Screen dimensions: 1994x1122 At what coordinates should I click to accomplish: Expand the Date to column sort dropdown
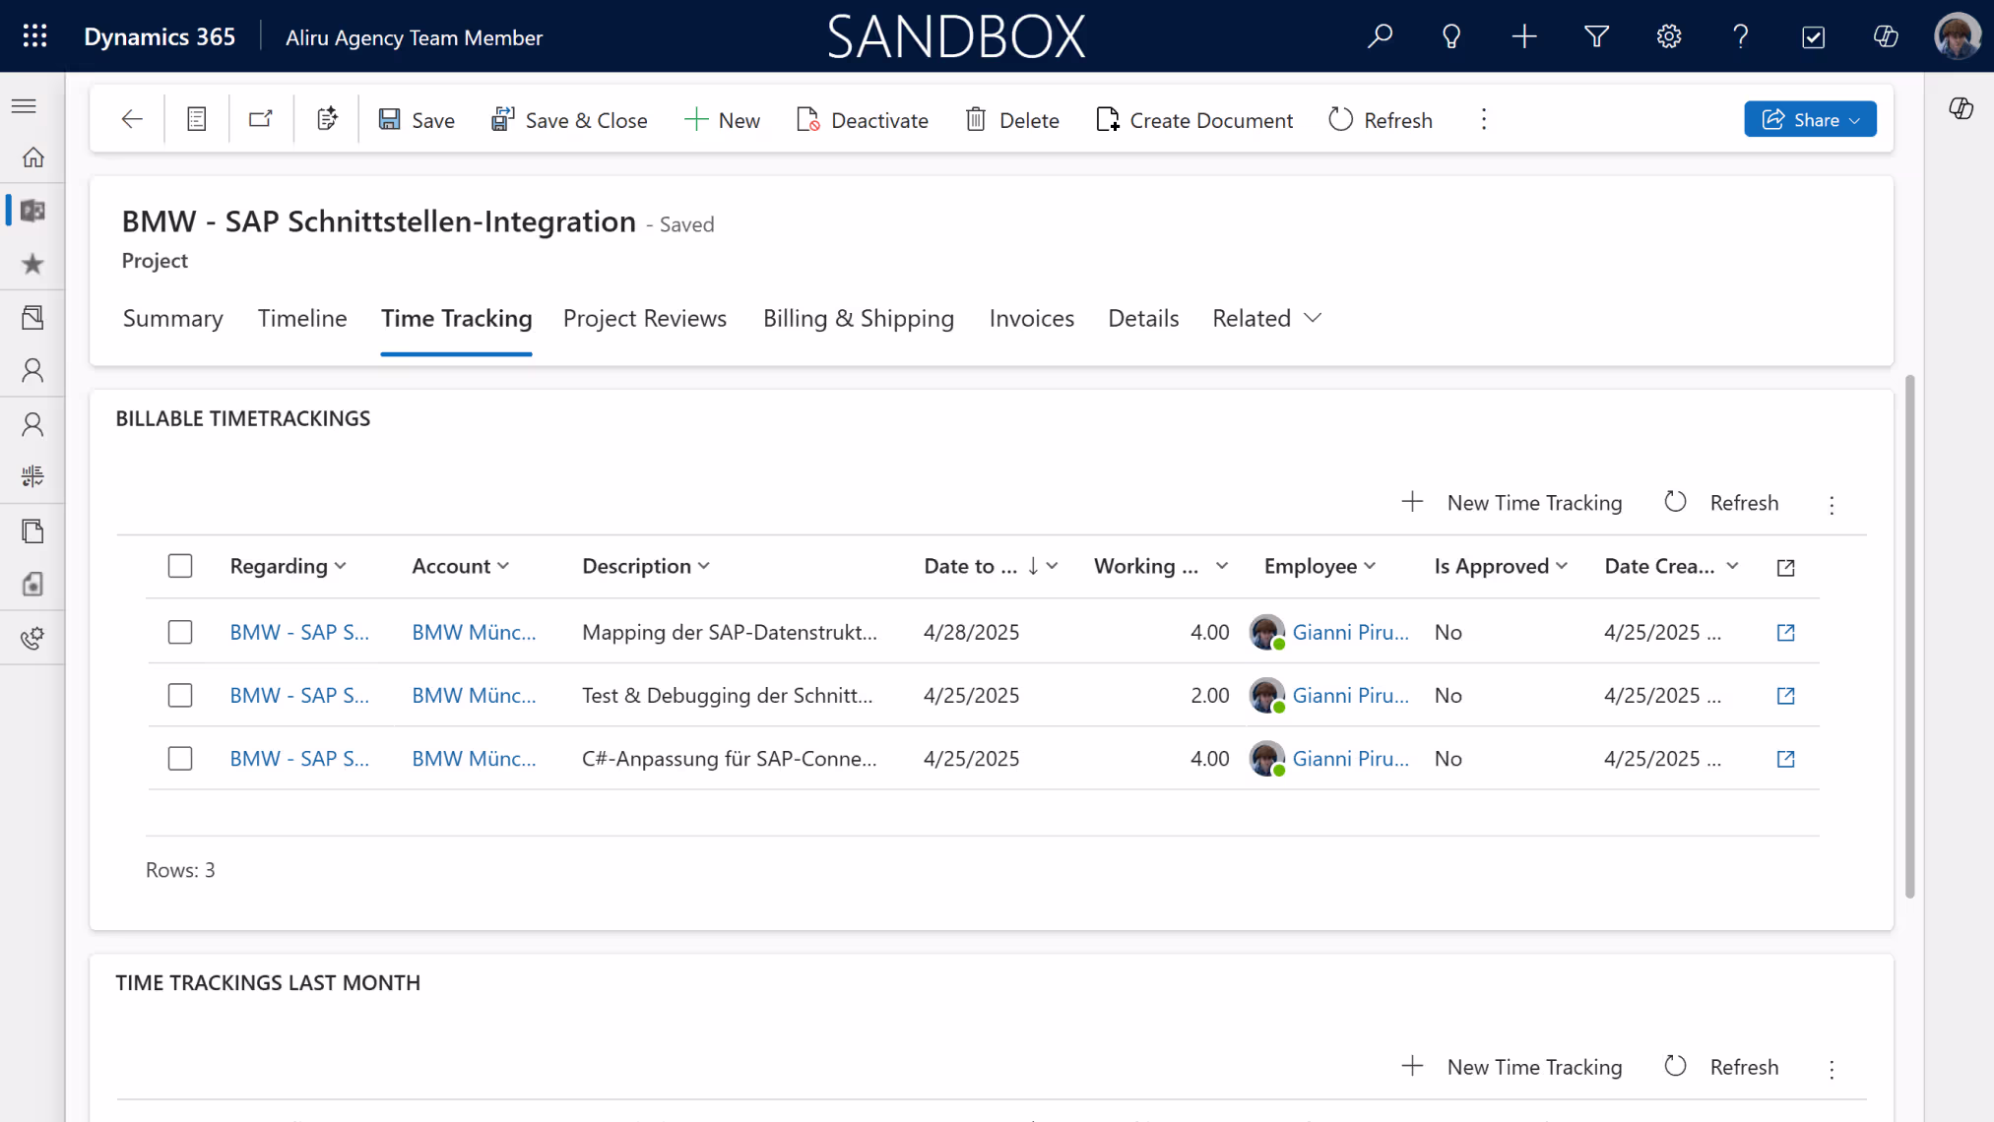click(1053, 566)
